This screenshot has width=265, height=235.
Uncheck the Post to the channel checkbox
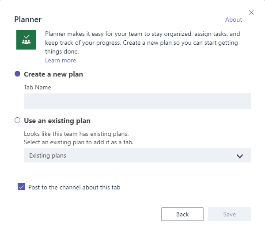[x=21, y=187]
